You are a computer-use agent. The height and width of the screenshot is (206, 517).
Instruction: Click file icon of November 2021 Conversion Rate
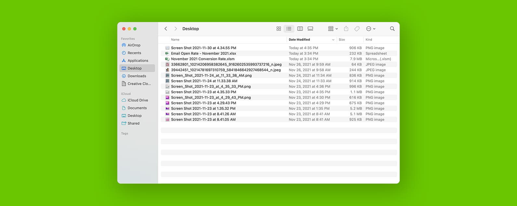pyautogui.click(x=167, y=59)
